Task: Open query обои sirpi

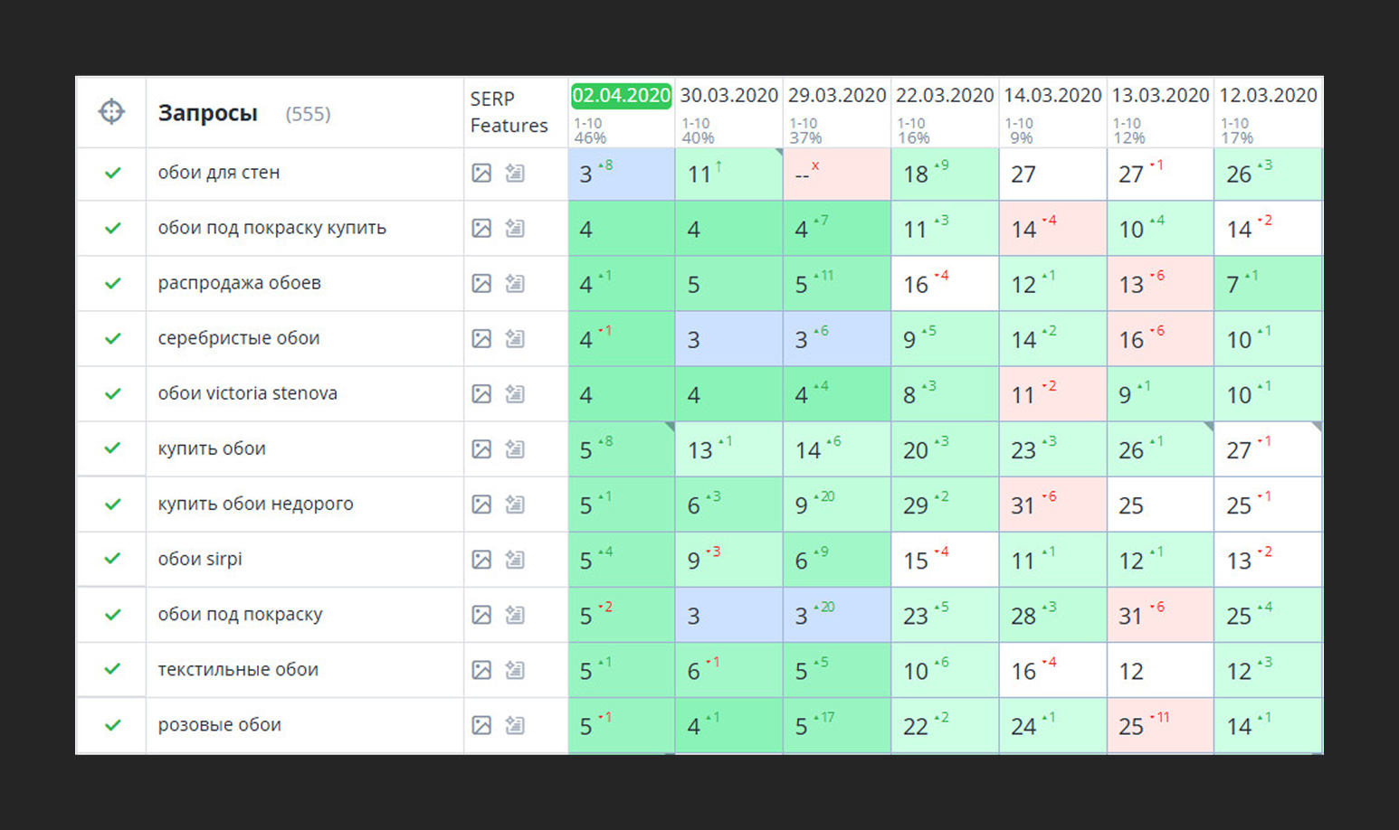Action: coord(200,559)
